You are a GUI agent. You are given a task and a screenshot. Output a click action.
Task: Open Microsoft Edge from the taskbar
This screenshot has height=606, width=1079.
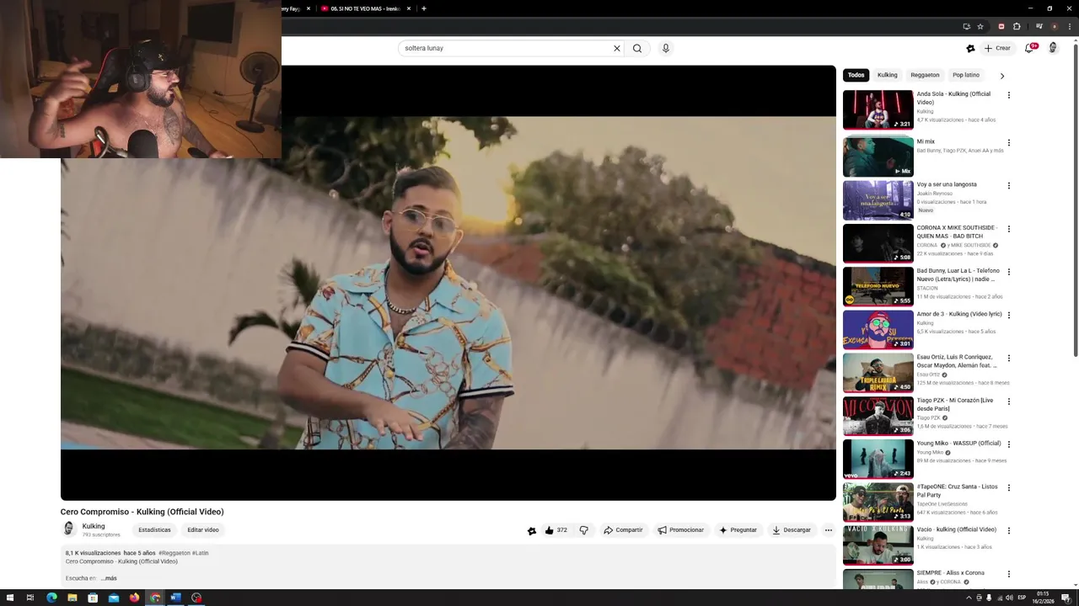51,598
